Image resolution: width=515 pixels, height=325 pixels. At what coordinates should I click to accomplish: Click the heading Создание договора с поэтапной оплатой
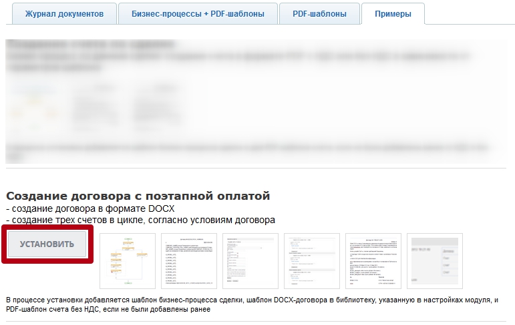[138, 196]
